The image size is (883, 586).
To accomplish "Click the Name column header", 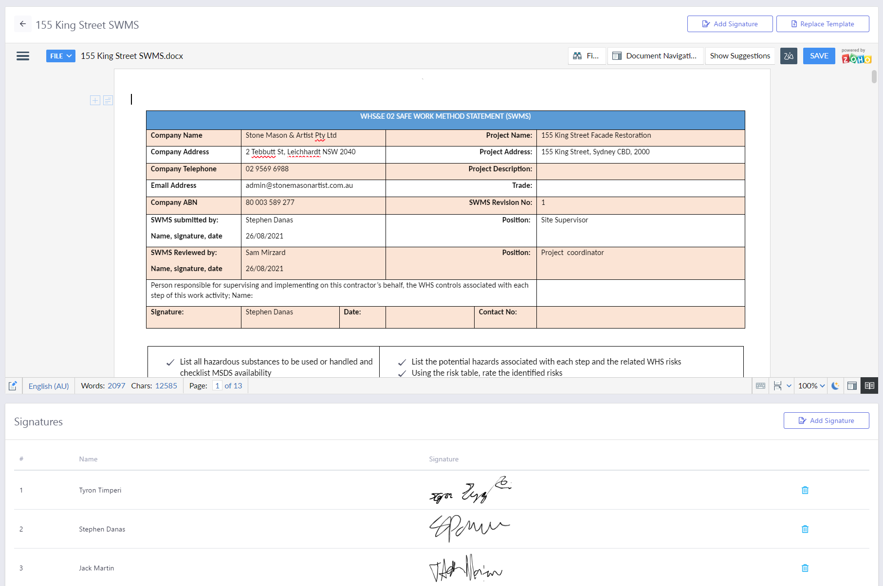I will click(88, 459).
